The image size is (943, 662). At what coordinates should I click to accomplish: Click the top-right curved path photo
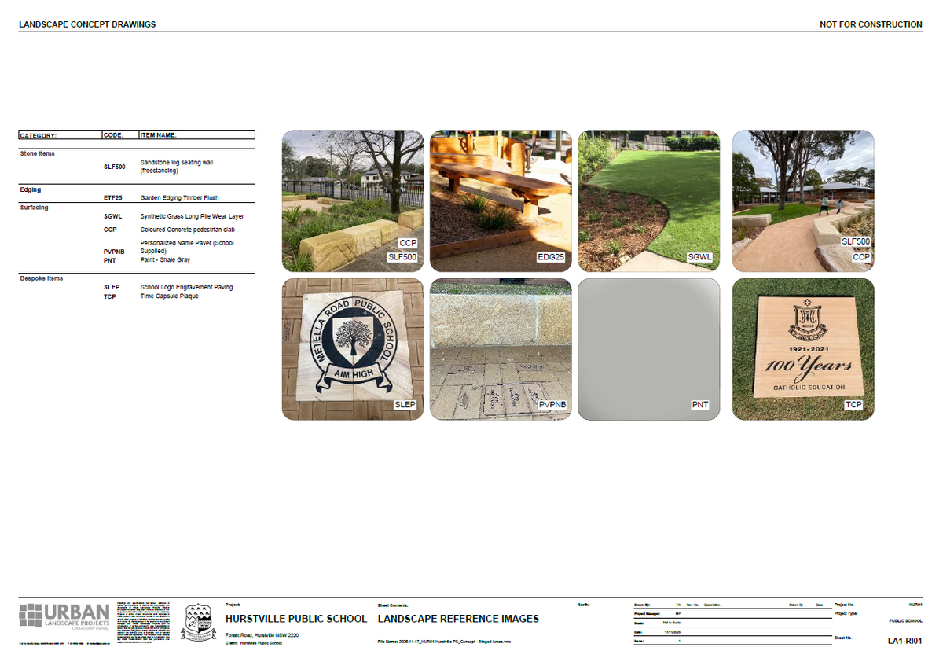(802, 200)
